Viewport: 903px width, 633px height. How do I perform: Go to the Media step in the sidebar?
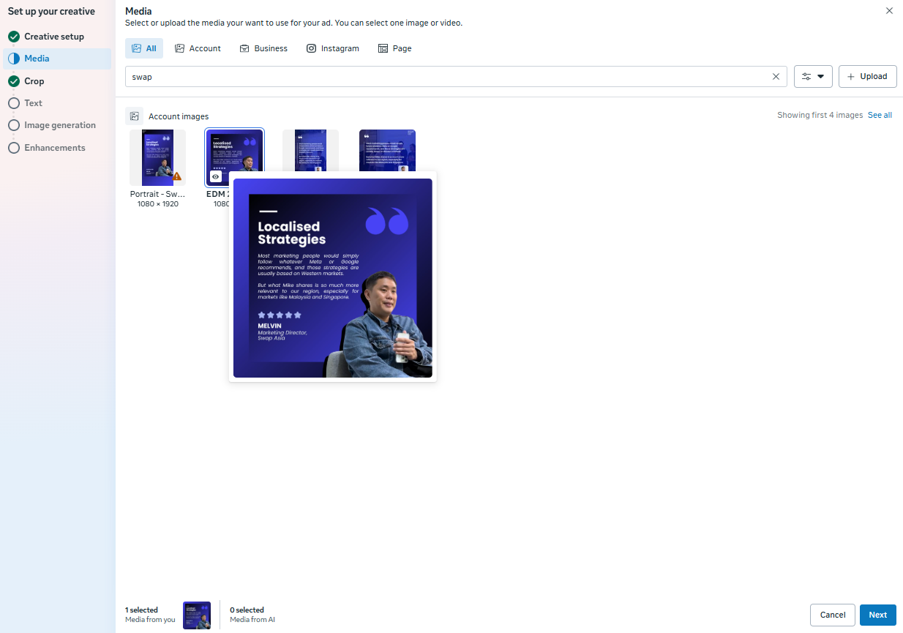coord(56,59)
